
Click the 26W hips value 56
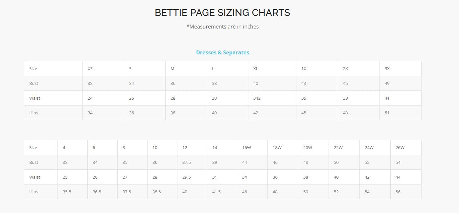point(398,192)
